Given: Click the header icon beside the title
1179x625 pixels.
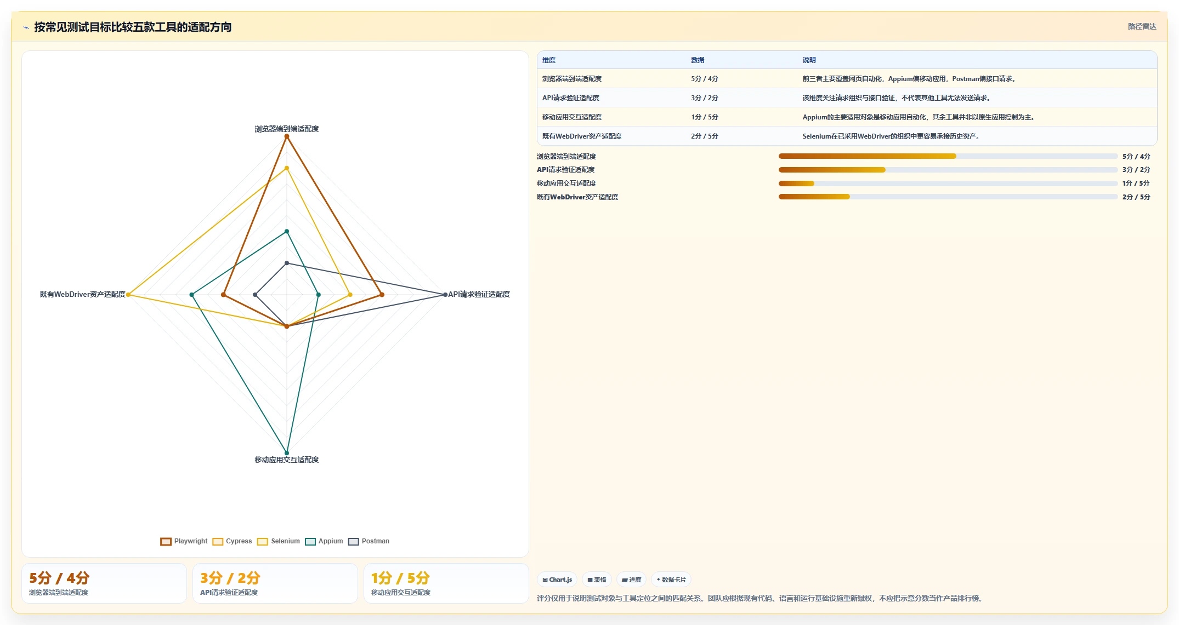Looking at the screenshot, I should point(26,27).
